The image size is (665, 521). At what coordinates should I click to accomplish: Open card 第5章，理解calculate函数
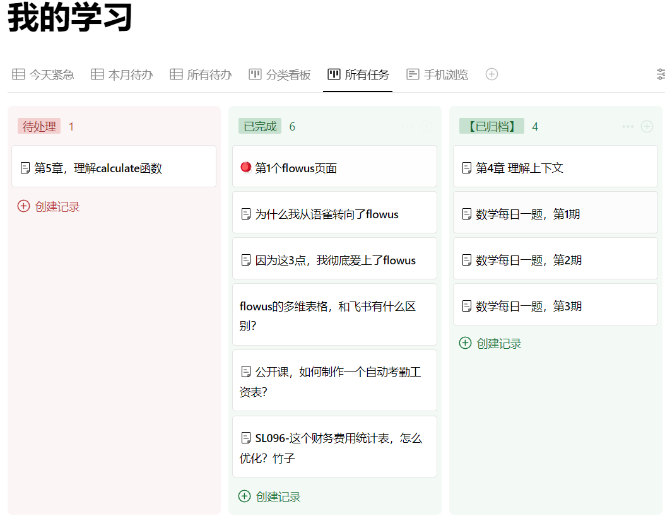[x=114, y=166]
